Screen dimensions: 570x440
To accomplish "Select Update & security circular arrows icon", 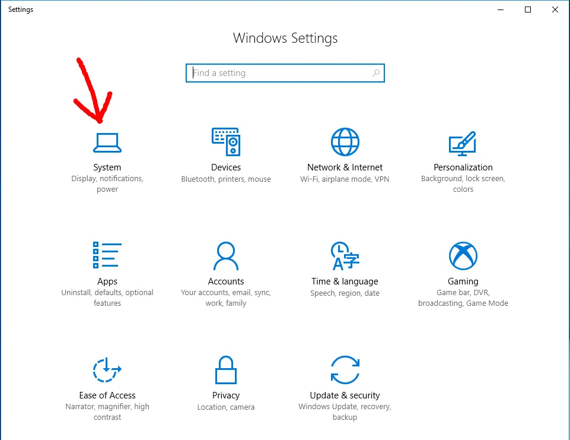I will click(x=345, y=369).
